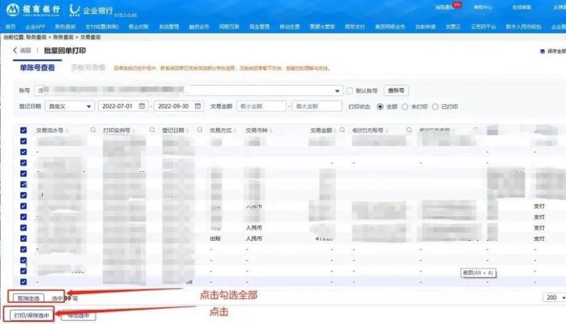This screenshot has width=566, height=324.
Task: Click the 取消全选 button
Action: coord(29,299)
